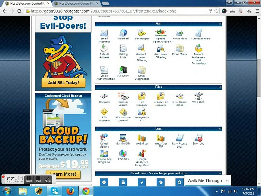The width and height of the screenshot is (261, 196).
Task: Open the Bandwidth log icon
Action: [x=123, y=139]
